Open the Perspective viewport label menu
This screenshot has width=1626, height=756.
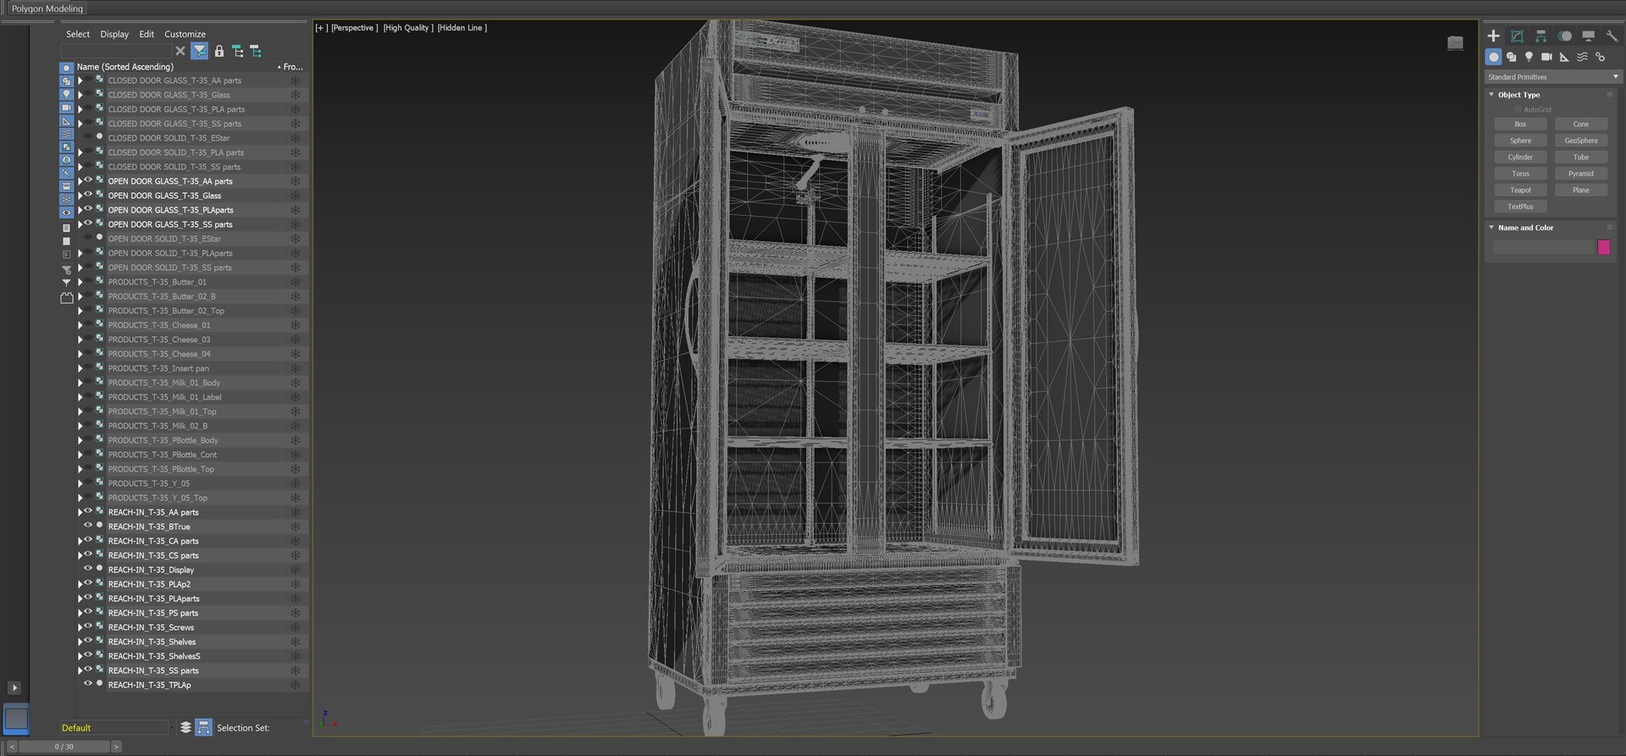coord(354,28)
